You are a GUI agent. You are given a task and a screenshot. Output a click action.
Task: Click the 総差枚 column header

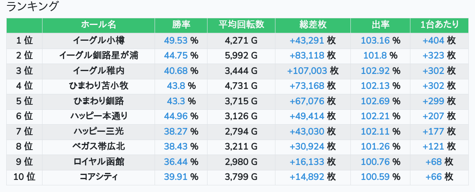[312, 25]
